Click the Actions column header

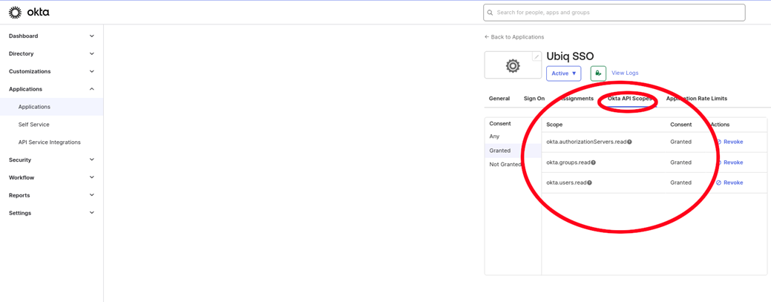click(720, 125)
